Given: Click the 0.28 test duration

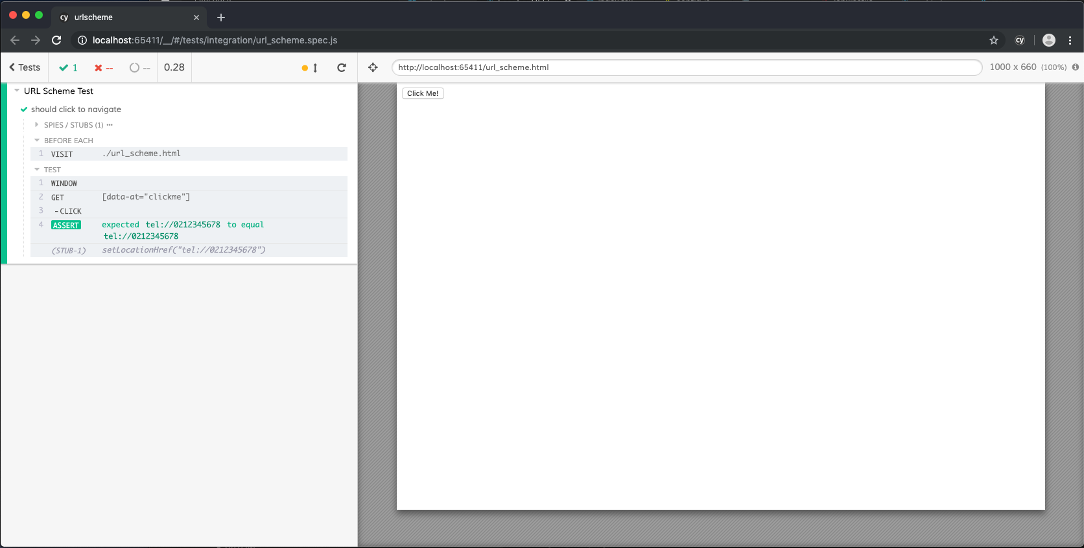Looking at the screenshot, I should click(174, 67).
